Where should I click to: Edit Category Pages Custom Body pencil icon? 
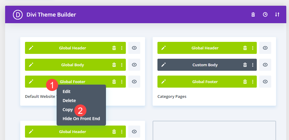click(163, 65)
